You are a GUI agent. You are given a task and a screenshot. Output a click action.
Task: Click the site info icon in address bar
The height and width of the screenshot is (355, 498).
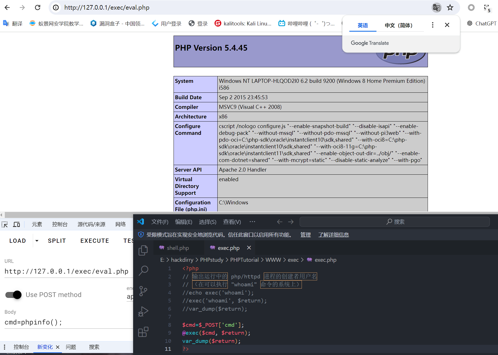click(x=56, y=8)
